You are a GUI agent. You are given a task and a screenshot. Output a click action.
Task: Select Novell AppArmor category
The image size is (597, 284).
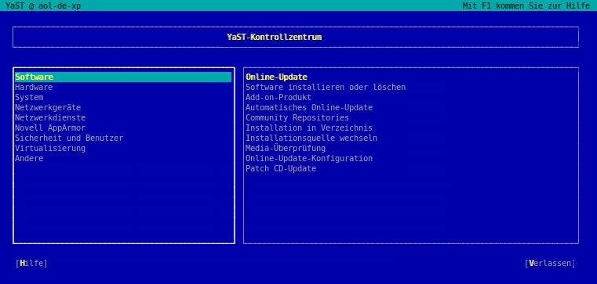(x=50, y=128)
